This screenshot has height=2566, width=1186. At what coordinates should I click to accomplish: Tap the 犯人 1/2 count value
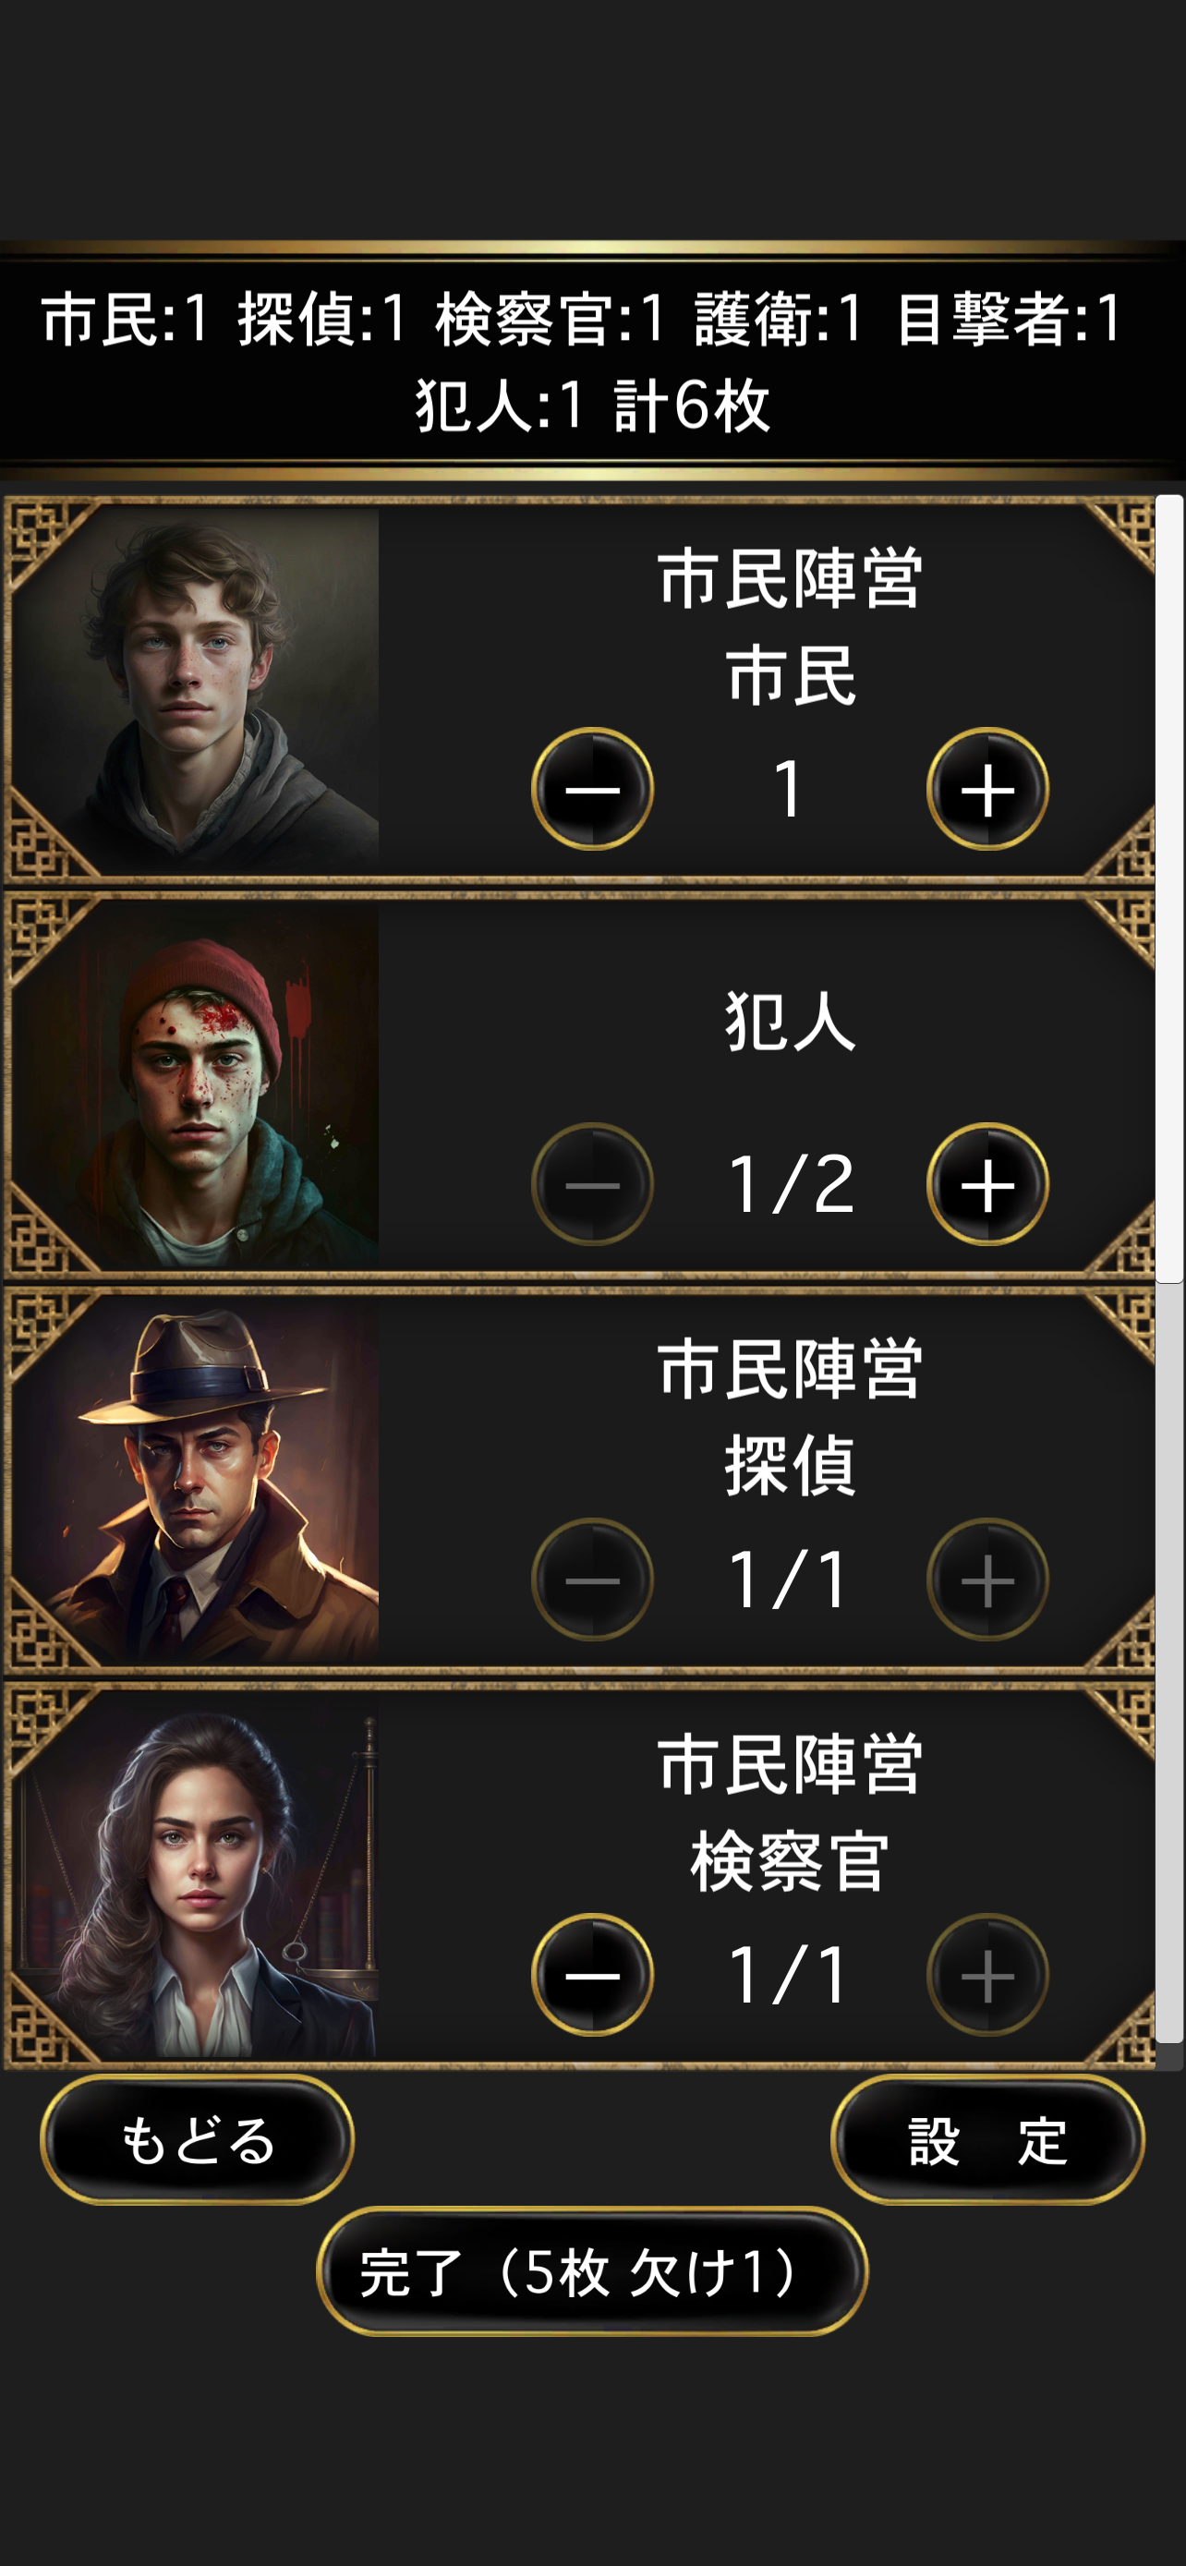[791, 1184]
